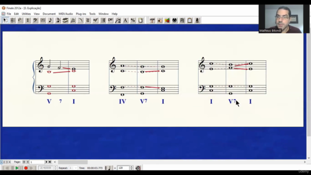Click the vertical scrollbar down arrow
Screen dimensions: 311x175
[x=309, y=158]
